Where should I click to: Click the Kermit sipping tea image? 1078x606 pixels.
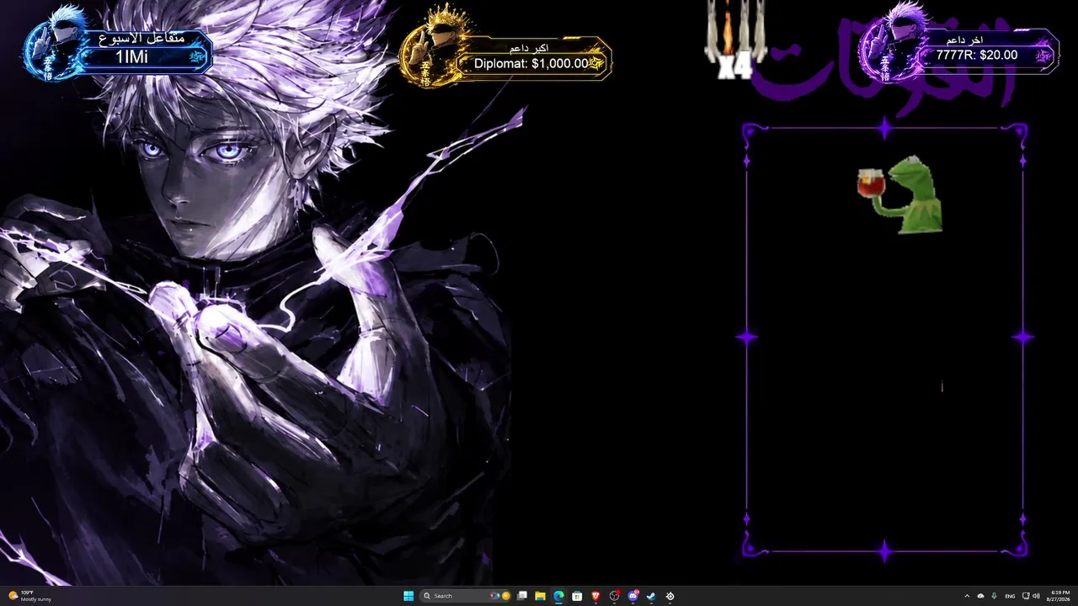point(898,194)
